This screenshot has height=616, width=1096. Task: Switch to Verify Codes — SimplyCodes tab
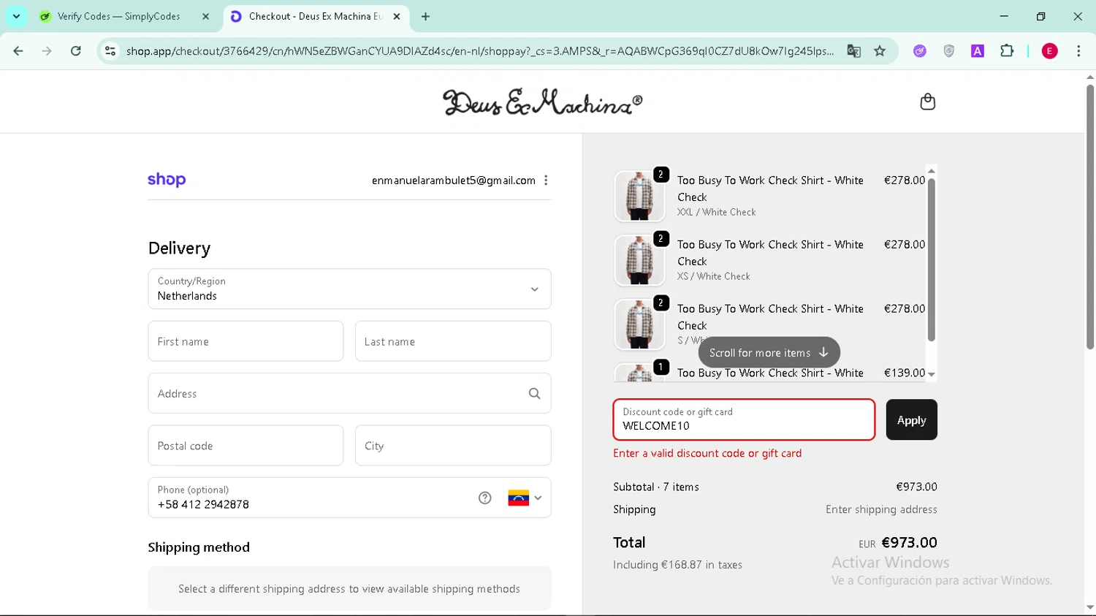[x=124, y=16]
